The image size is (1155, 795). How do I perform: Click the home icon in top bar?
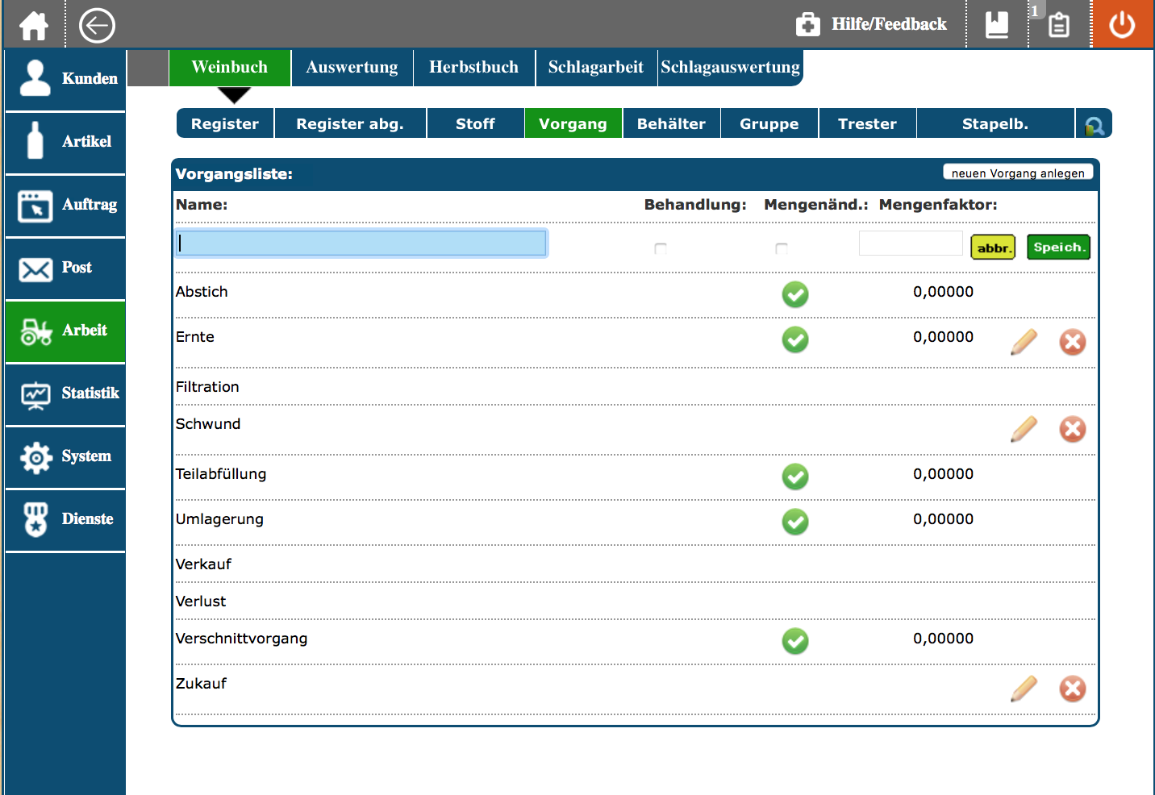(x=33, y=25)
